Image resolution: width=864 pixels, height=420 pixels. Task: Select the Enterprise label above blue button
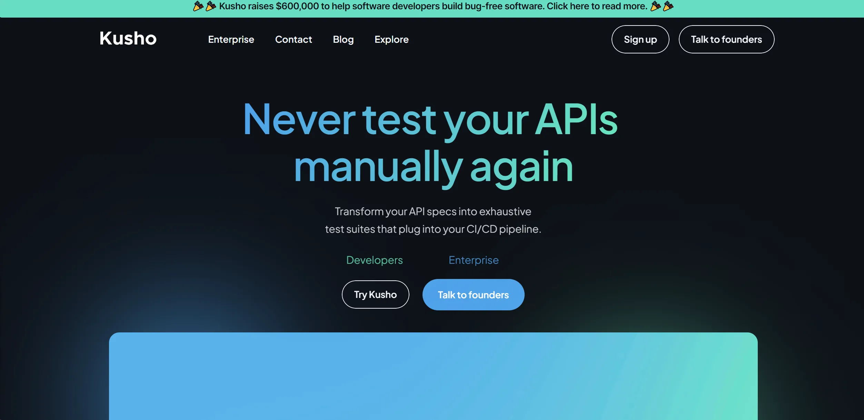pyautogui.click(x=473, y=260)
